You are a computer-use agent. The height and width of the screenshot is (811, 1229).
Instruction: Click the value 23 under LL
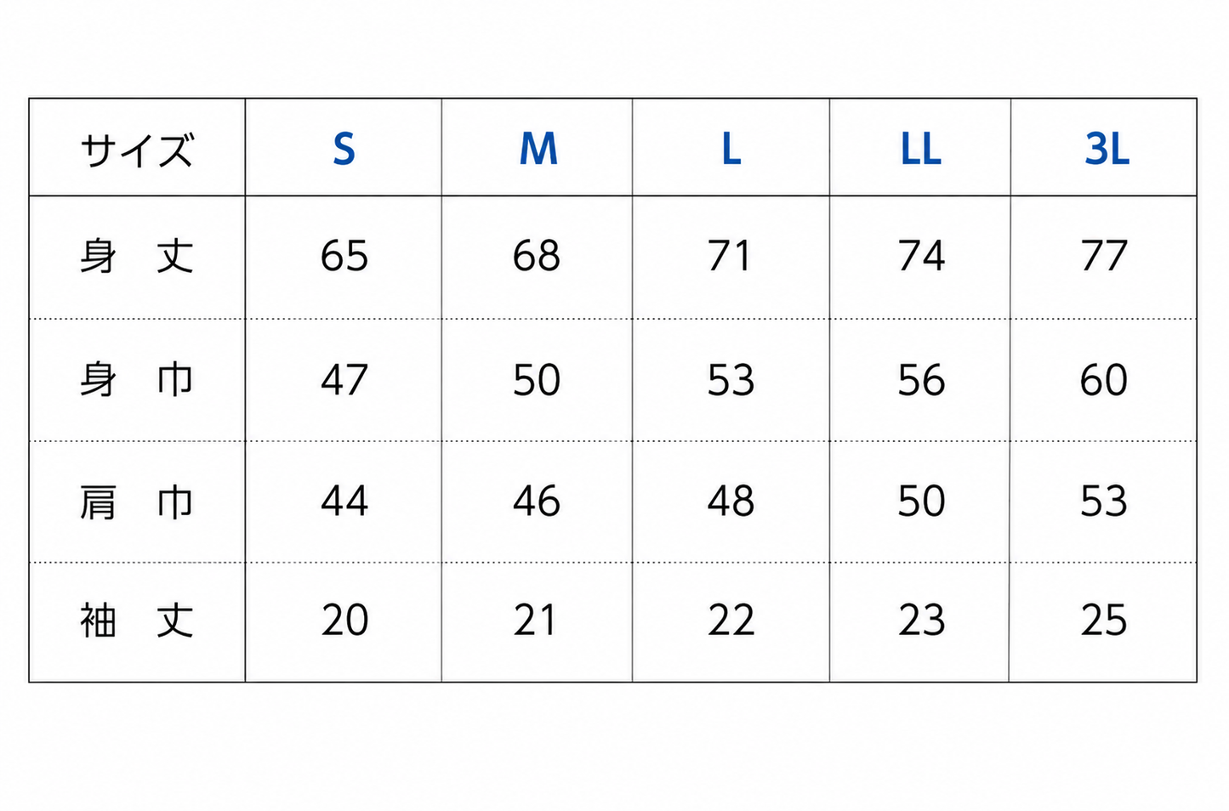[x=922, y=621]
